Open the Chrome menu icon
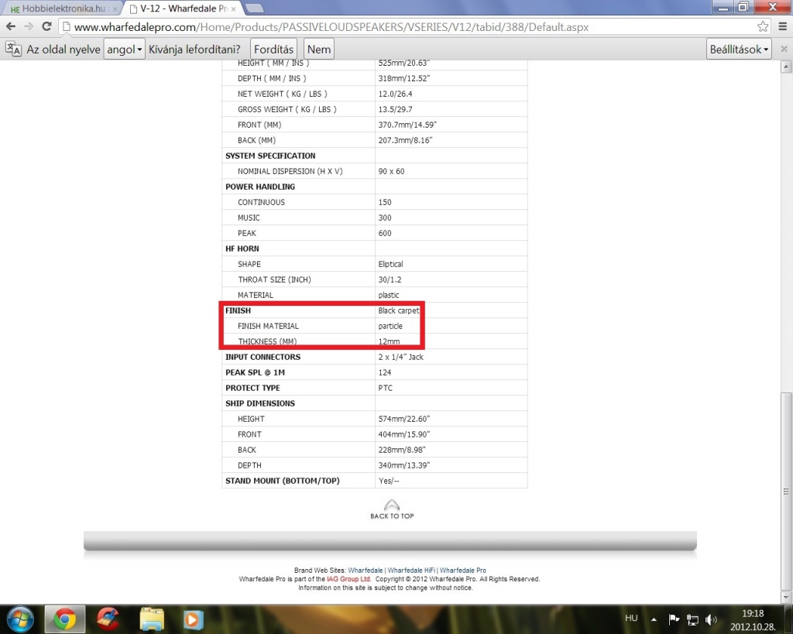Screen dimensions: 793x634 782,27
